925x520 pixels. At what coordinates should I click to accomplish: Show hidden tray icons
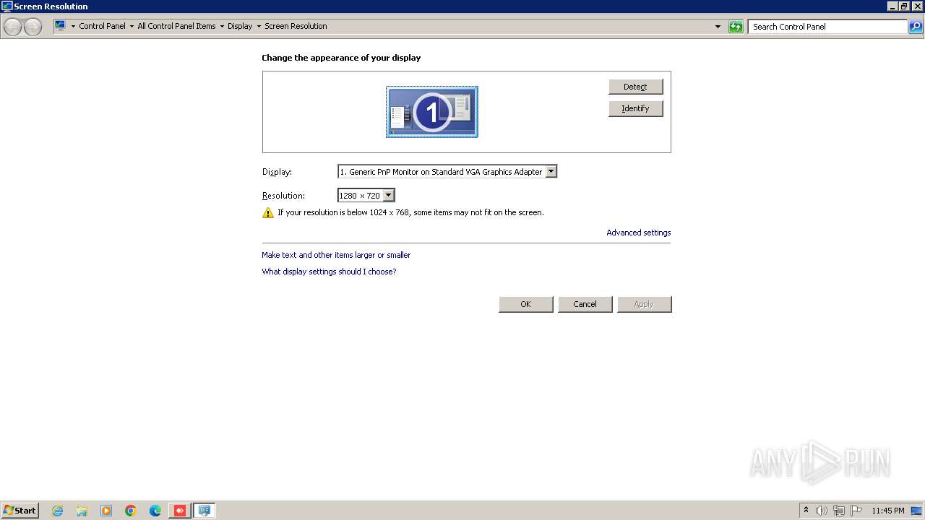pos(806,511)
